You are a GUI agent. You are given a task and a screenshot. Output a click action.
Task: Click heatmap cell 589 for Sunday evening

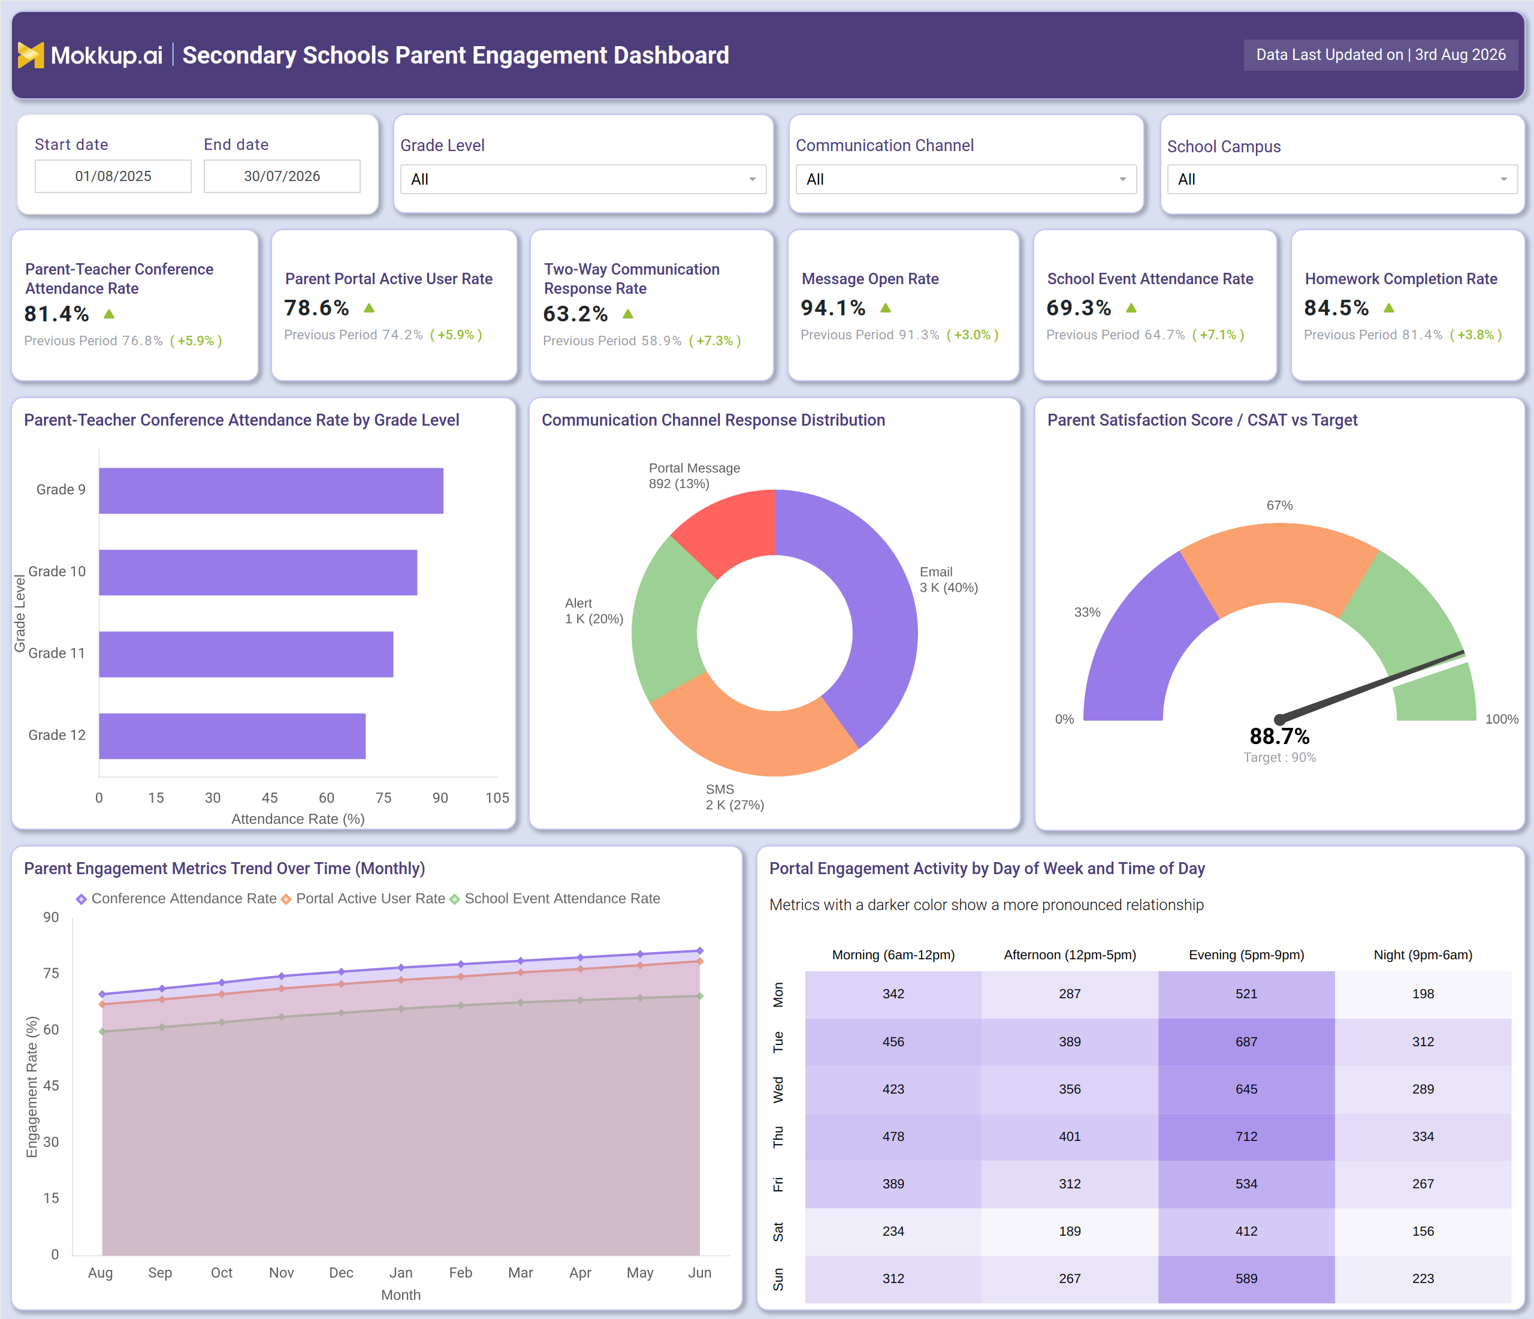point(1246,1279)
